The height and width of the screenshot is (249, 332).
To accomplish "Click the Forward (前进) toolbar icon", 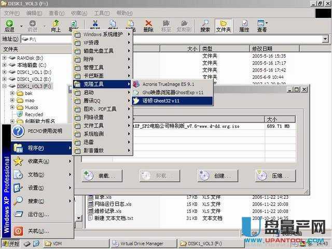I will 32,26.
